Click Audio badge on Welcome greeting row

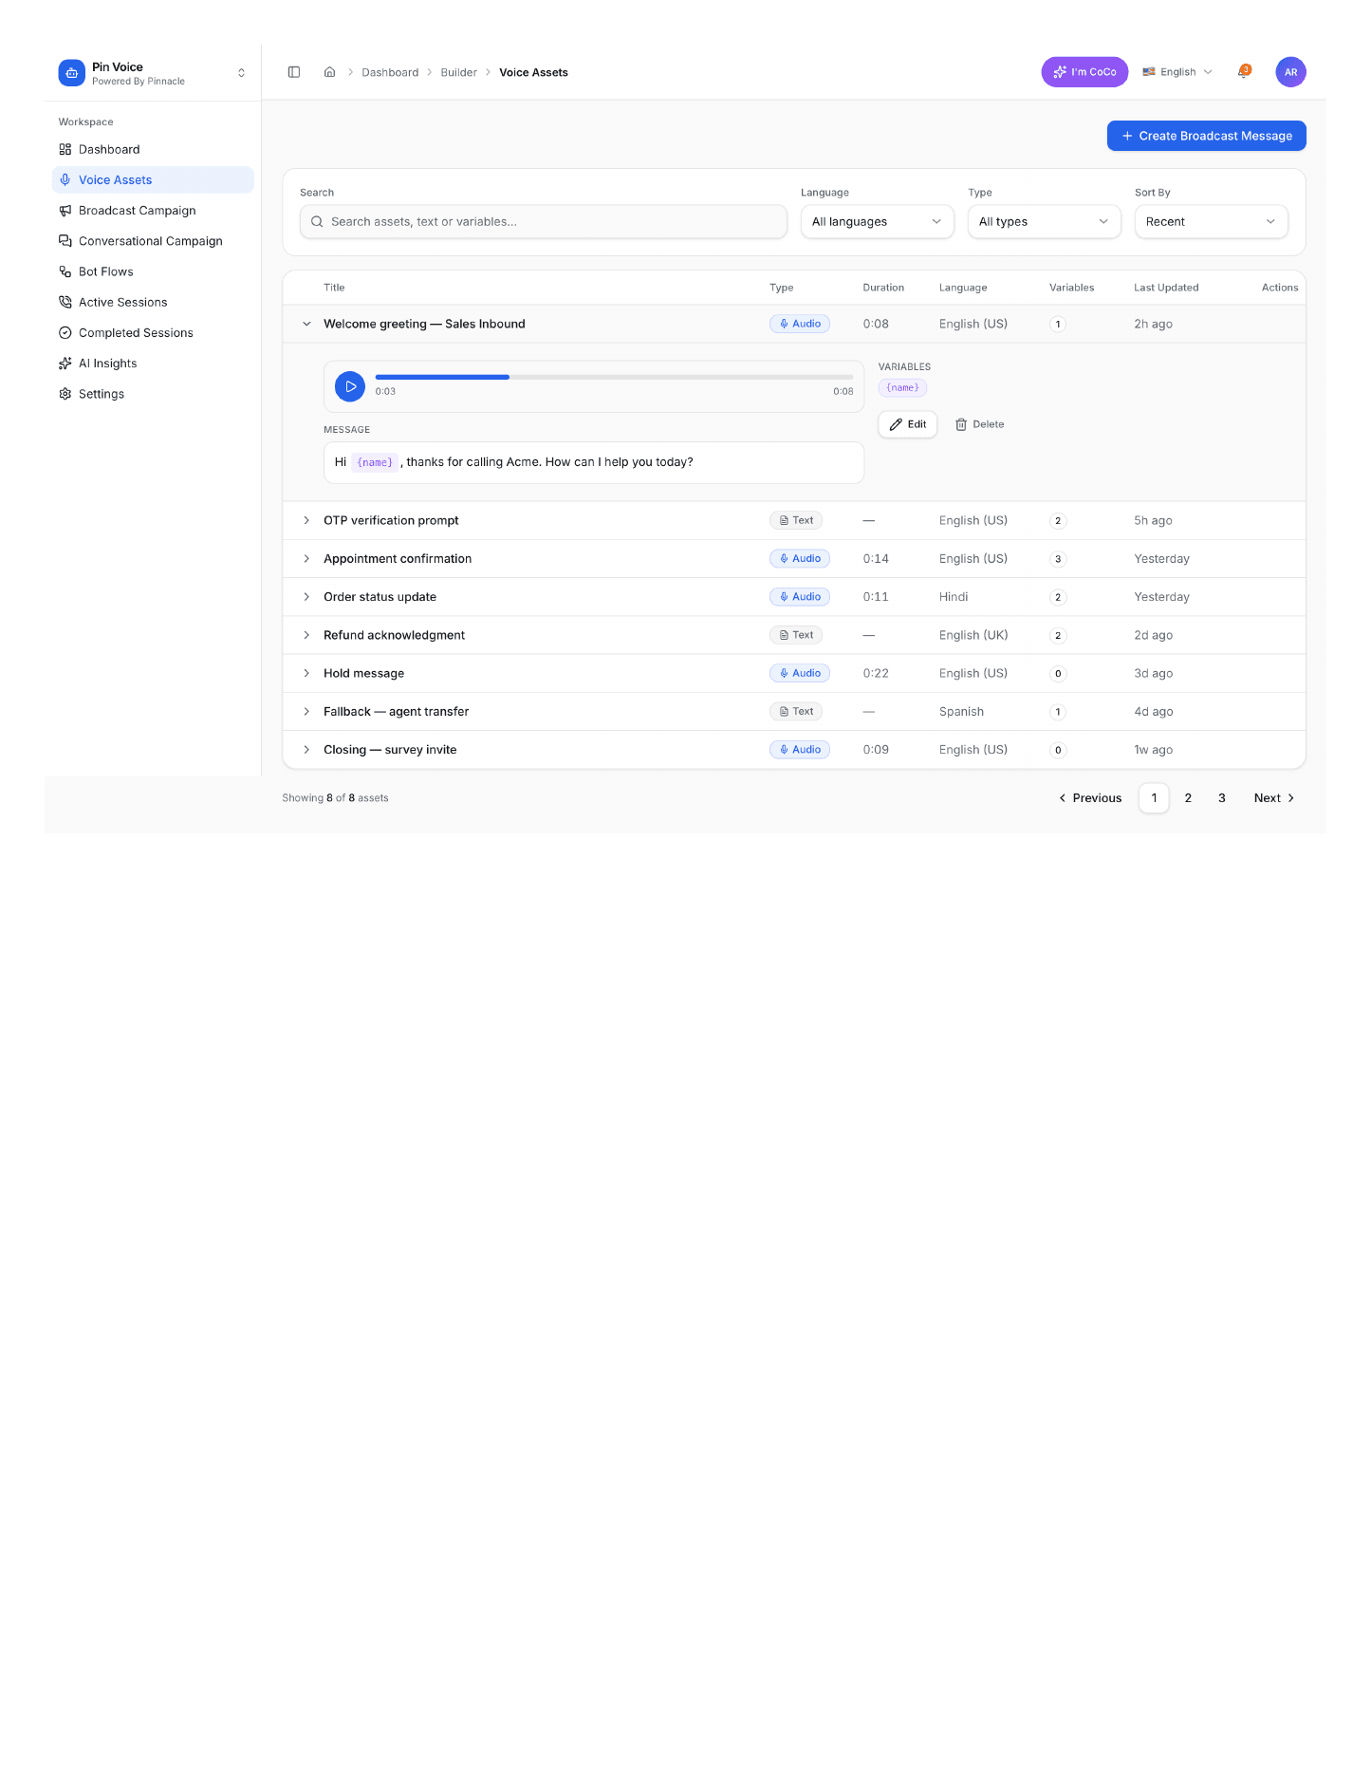800,324
